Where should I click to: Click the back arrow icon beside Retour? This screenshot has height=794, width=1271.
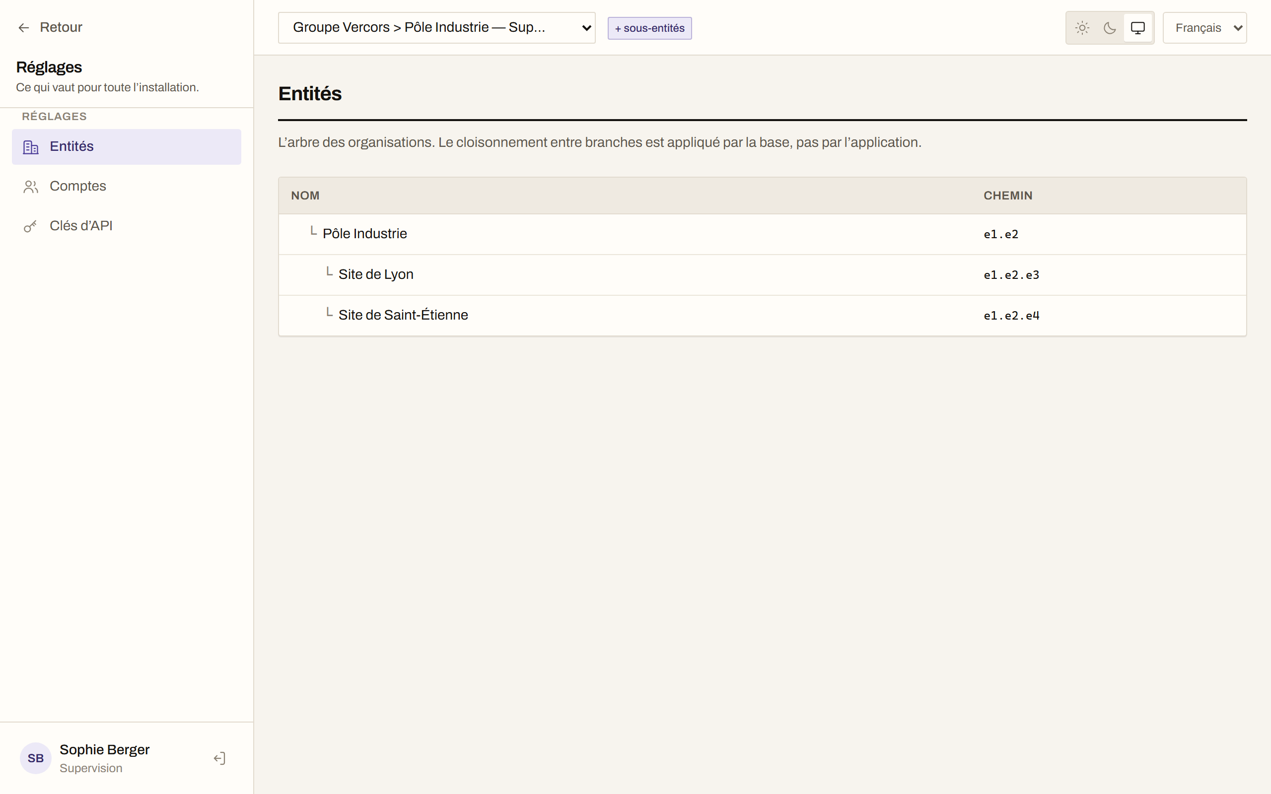pyautogui.click(x=24, y=28)
